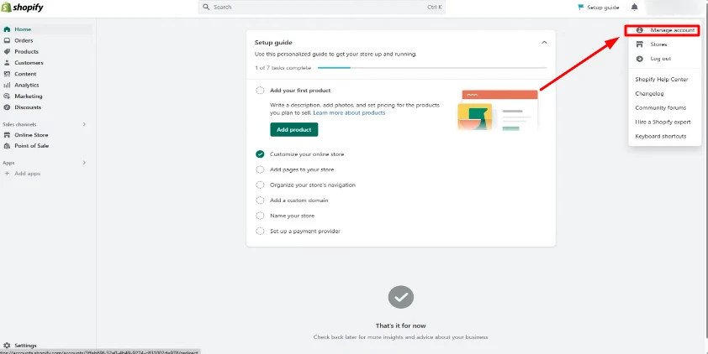
Task: Click the Add product button
Action: click(x=294, y=130)
